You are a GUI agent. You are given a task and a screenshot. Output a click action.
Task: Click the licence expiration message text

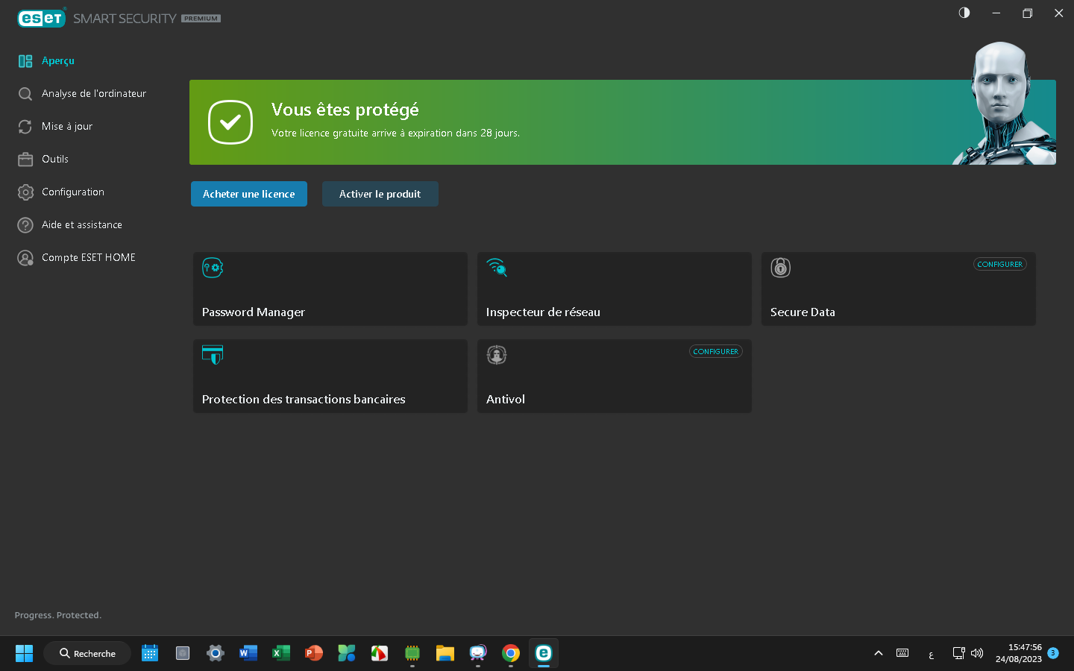pyautogui.click(x=395, y=133)
